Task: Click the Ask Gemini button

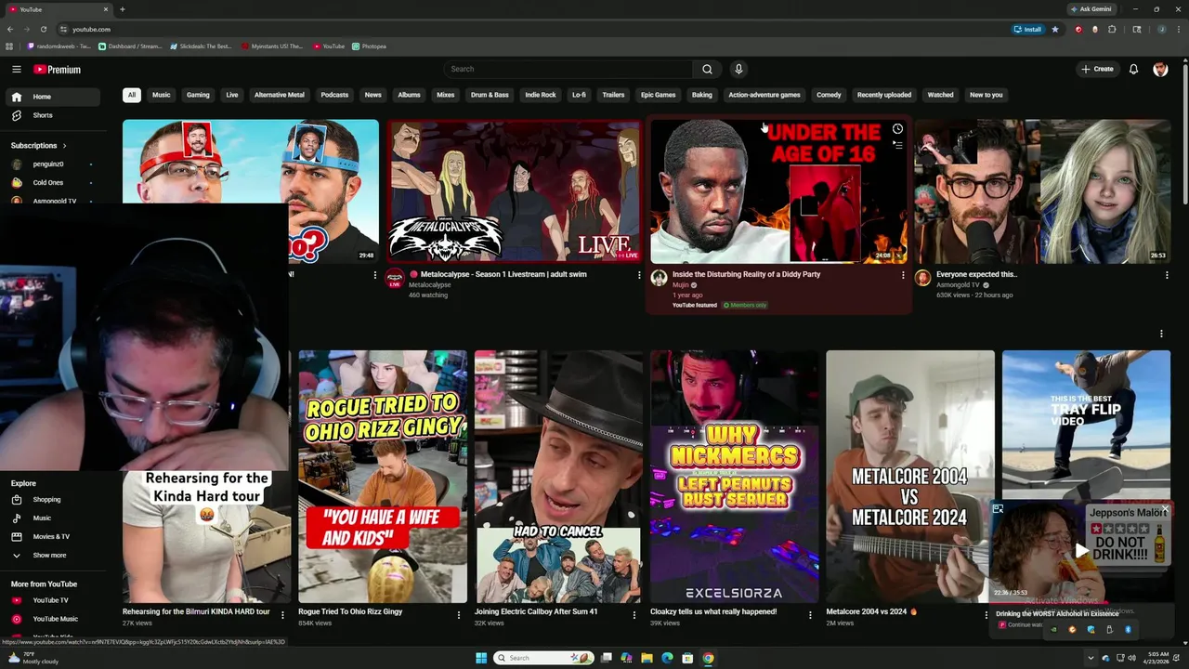Action: (x=1093, y=9)
